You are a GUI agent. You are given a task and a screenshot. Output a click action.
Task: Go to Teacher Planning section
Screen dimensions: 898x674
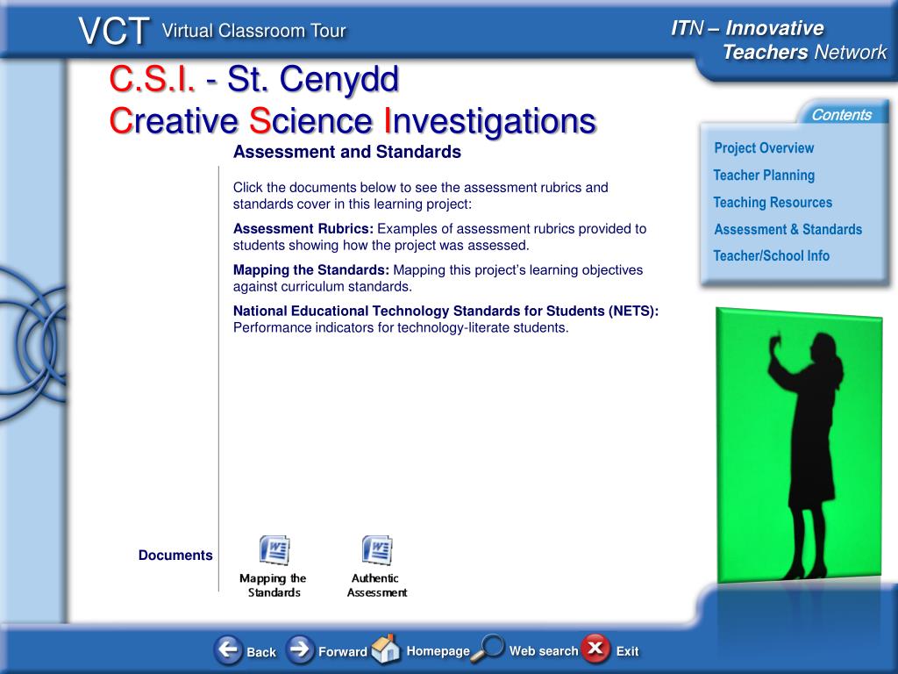tap(764, 176)
